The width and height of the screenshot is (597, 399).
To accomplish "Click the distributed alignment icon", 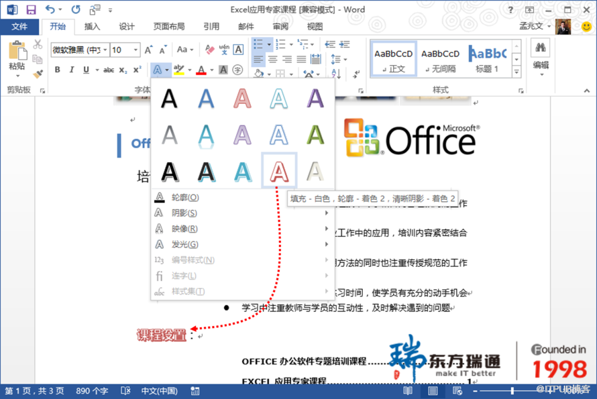I will pyautogui.click(x=316, y=59).
